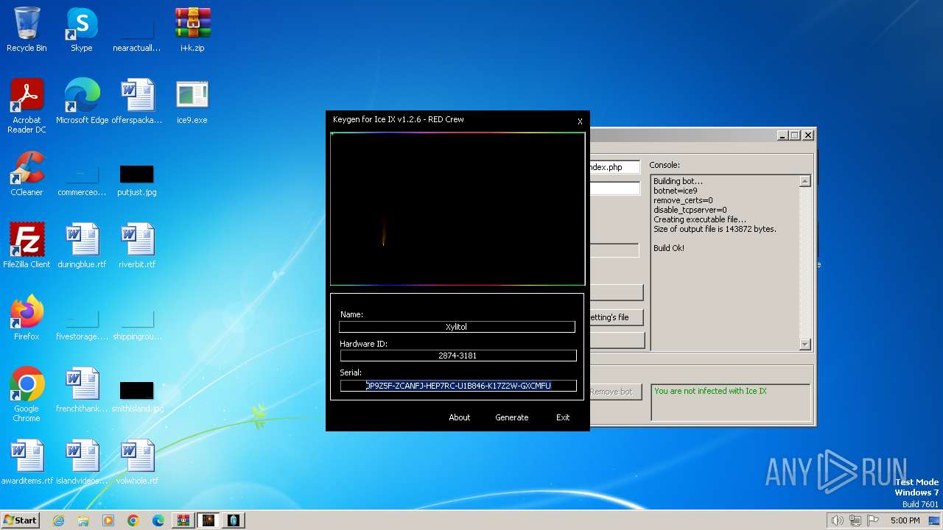This screenshot has width=943, height=530.
Task: Open the Start menu
Action: pyautogui.click(x=20, y=520)
